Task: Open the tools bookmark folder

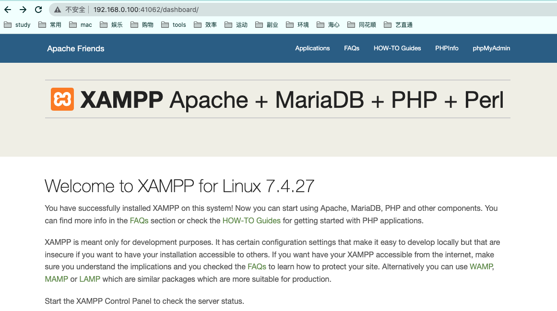Action: point(174,25)
